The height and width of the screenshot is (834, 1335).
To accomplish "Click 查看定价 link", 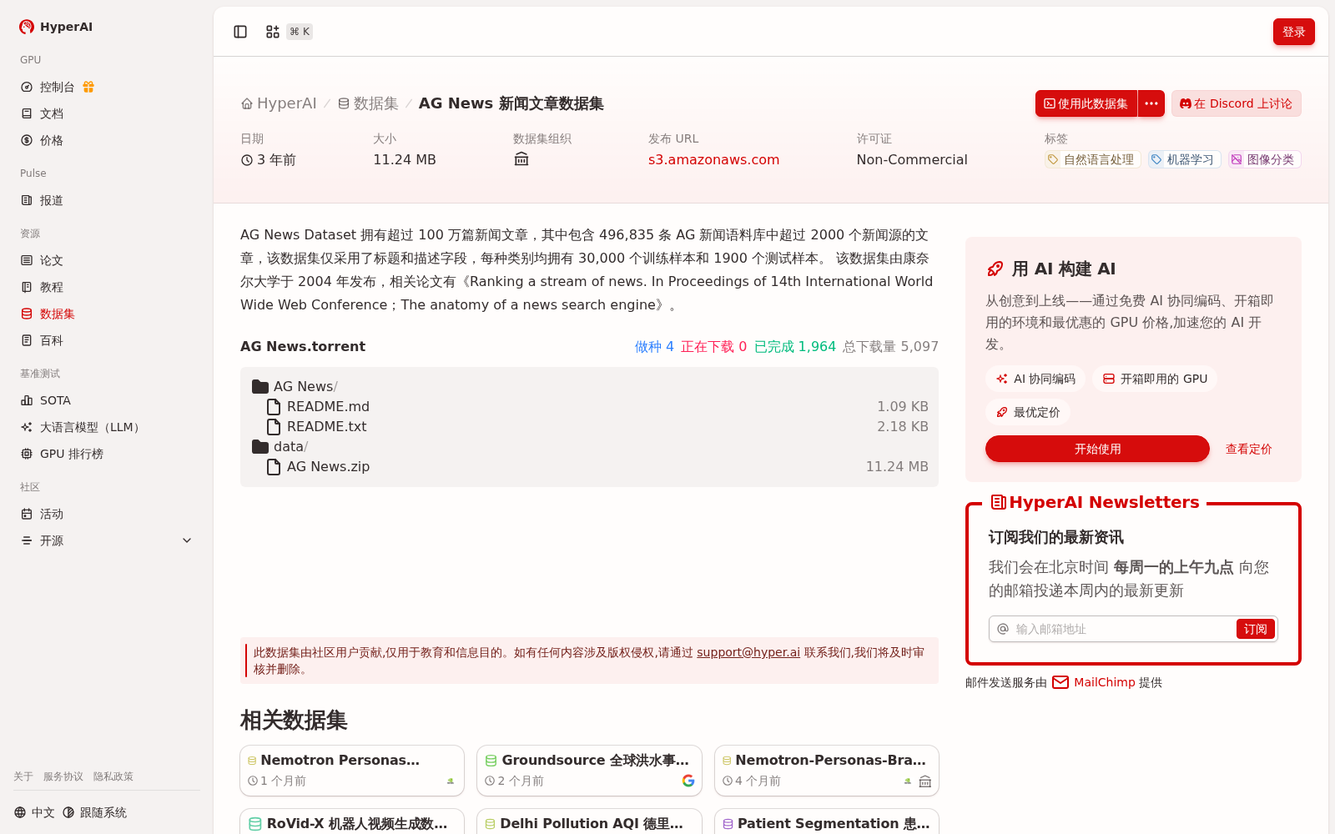I will (1248, 449).
